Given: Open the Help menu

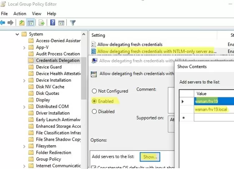Looking at the screenshot, I should tap(51, 14).
